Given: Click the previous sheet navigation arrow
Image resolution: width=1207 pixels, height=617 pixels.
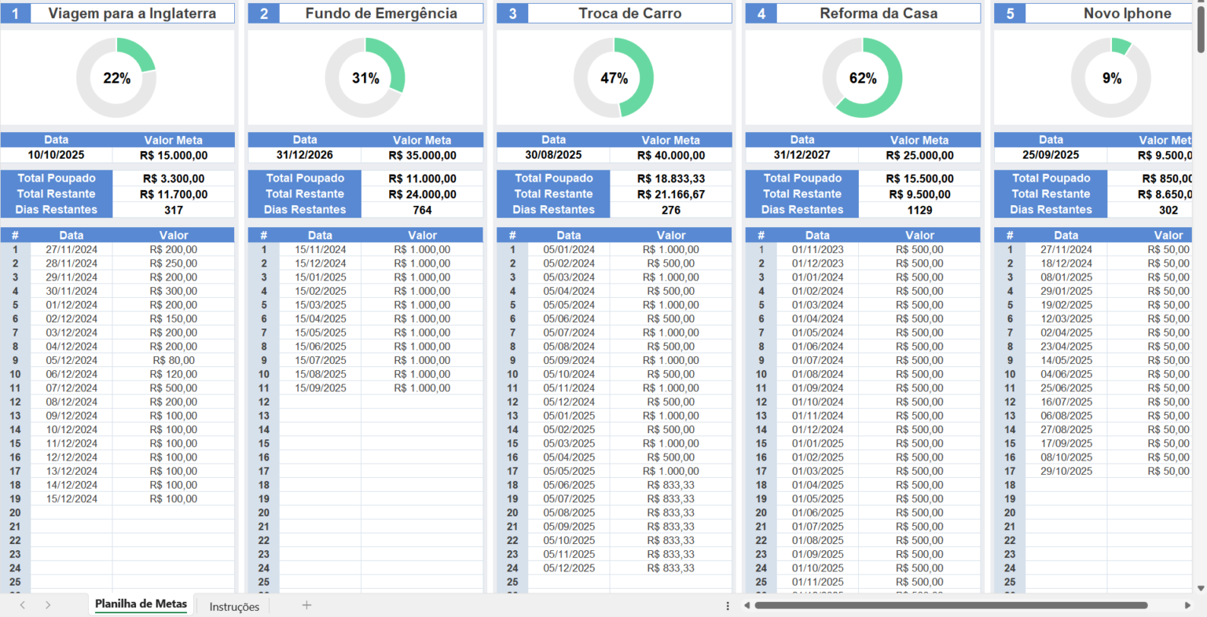Looking at the screenshot, I should [21, 605].
